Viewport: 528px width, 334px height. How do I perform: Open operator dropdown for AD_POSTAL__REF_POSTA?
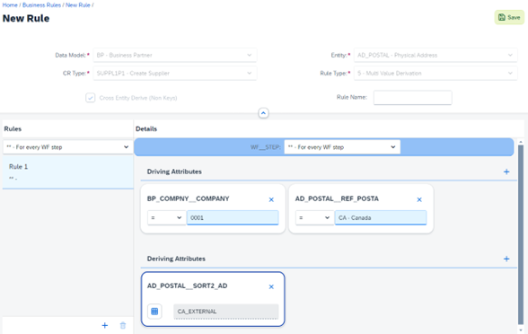[x=314, y=217]
